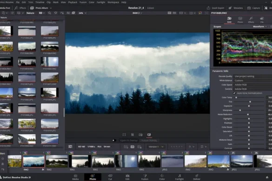The image size is (272, 181).
Task: Click the sort order icon in toolbar
Action: (62, 13)
